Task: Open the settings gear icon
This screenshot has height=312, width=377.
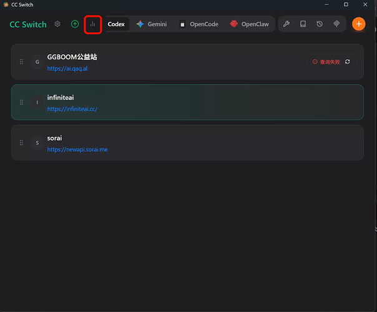Action: (57, 24)
